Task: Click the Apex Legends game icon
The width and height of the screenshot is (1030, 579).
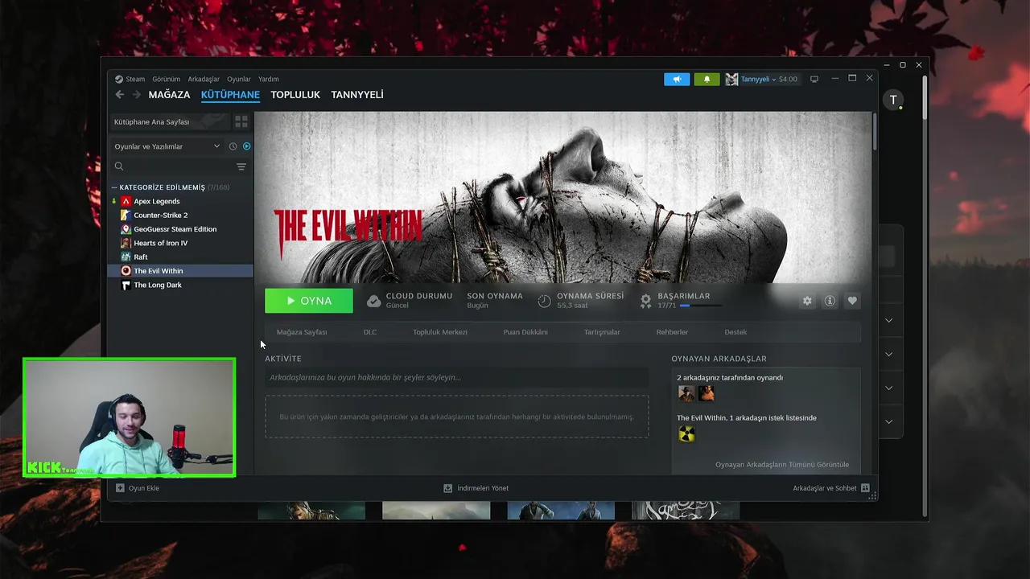Action: click(126, 201)
